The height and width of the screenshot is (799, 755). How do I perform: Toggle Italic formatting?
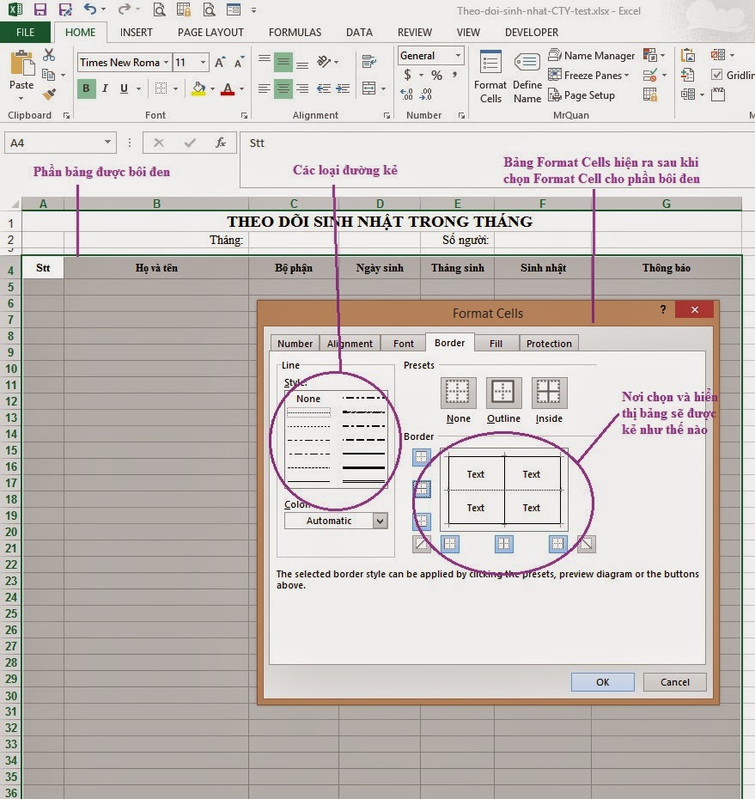tap(105, 88)
